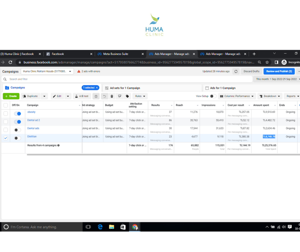The width and height of the screenshot is (300, 252).
Task: Refresh Ads Manager data icon
Action: coord(236,71)
